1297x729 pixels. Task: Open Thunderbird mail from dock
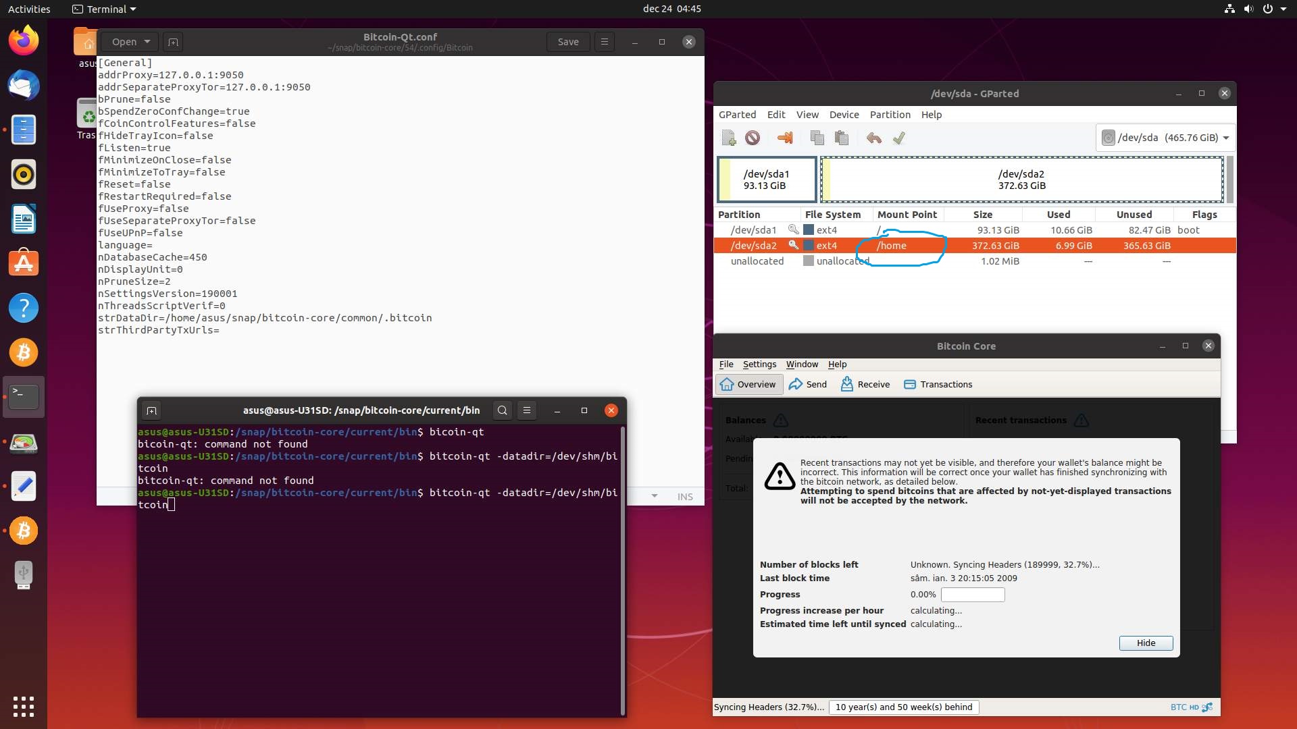pyautogui.click(x=24, y=85)
